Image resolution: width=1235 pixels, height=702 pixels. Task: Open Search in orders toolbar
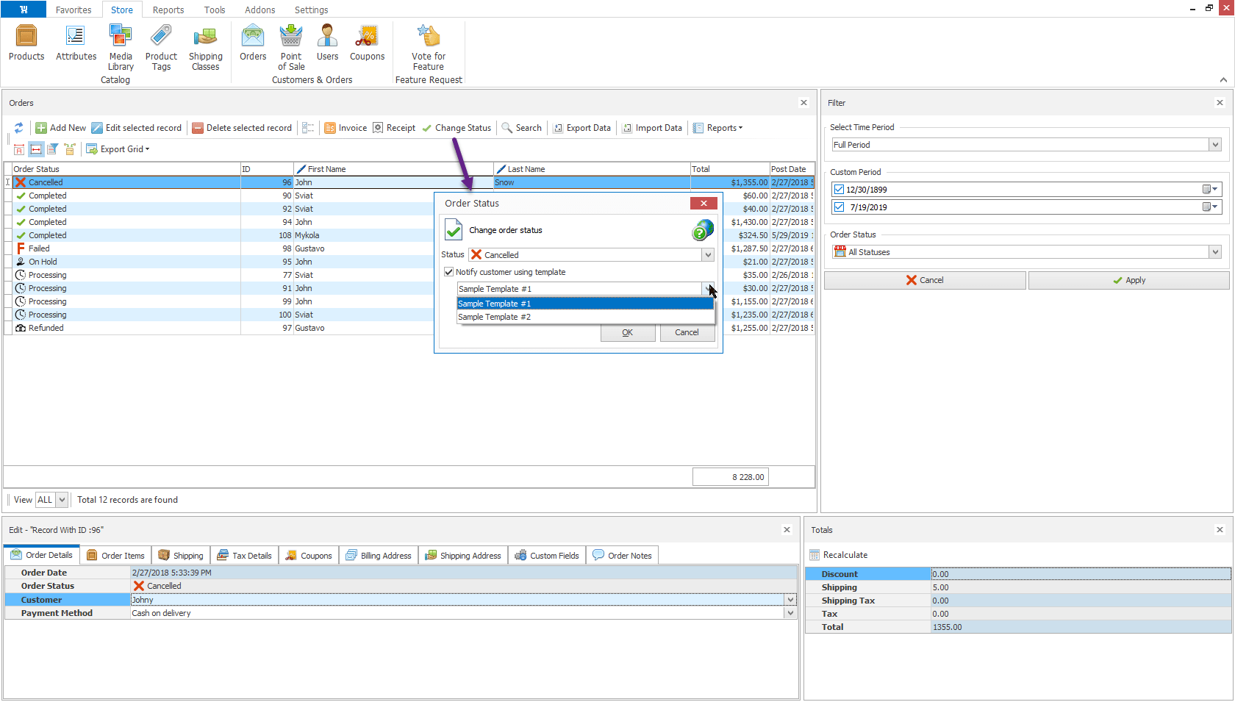point(522,128)
